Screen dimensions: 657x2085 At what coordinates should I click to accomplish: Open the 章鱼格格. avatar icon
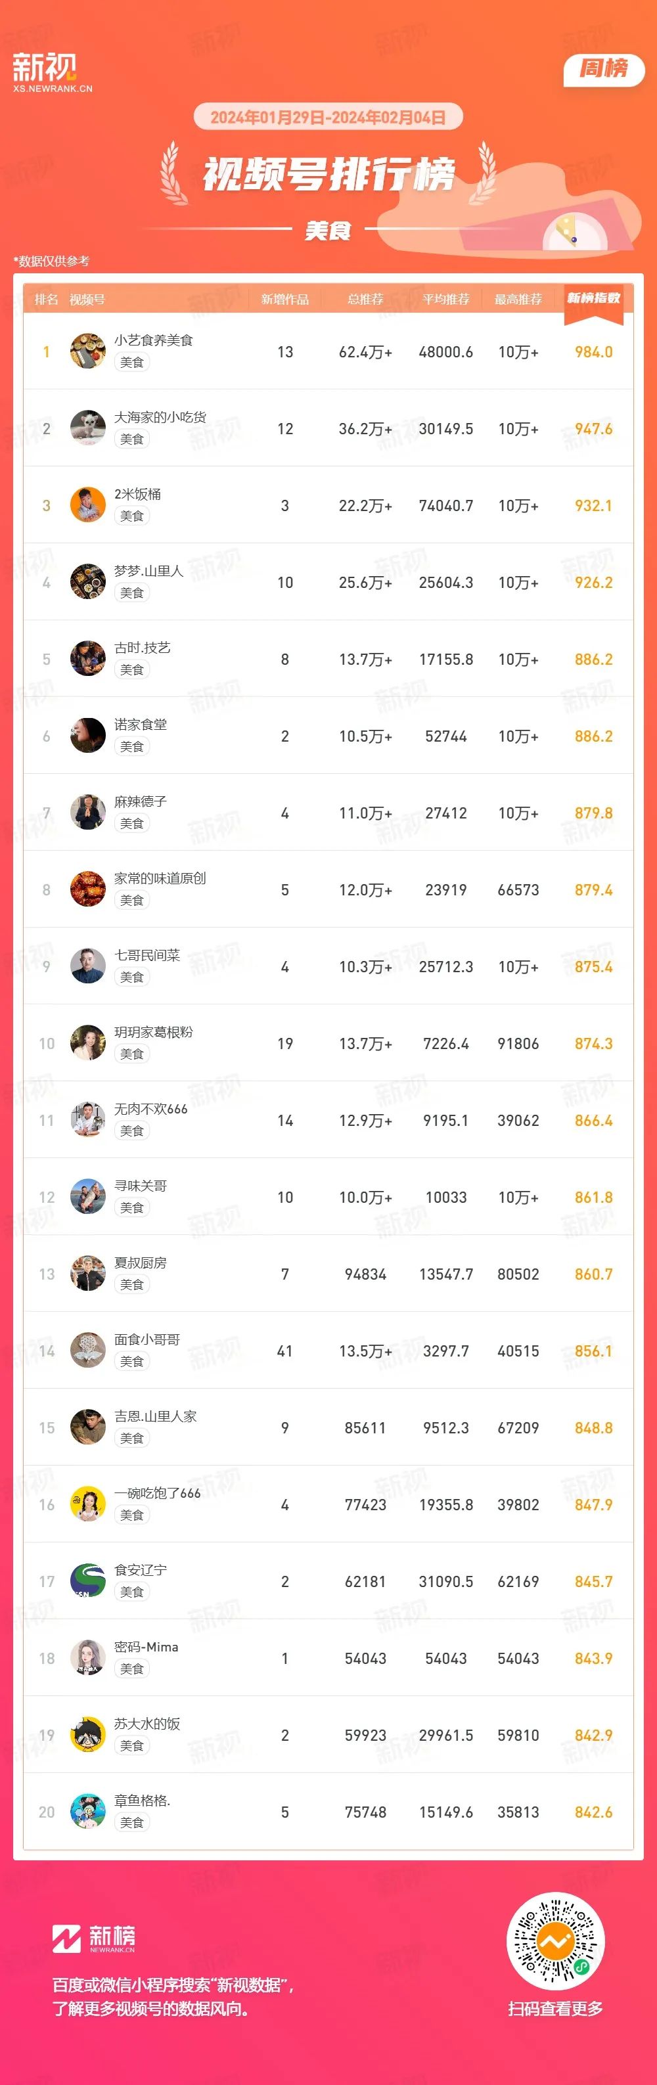pyautogui.click(x=87, y=1812)
